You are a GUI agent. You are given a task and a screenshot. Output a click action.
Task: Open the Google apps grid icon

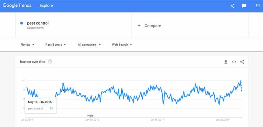[x=258, y=6]
